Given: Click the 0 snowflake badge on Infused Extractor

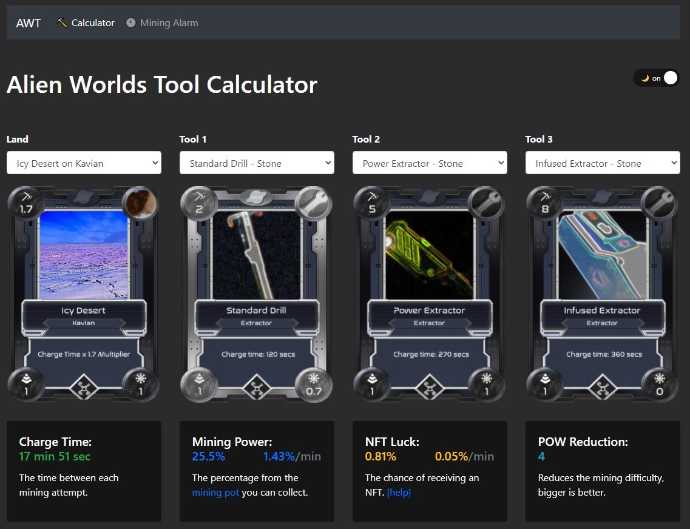Looking at the screenshot, I should pos(659,385).
